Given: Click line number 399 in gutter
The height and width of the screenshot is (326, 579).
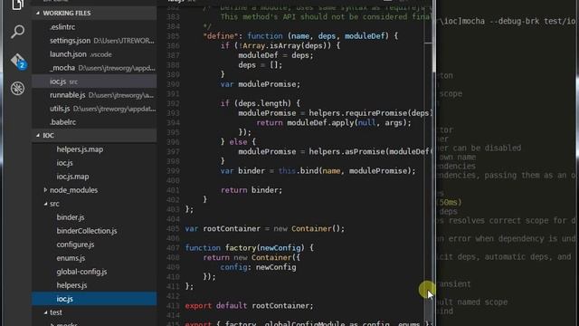Looking at the screenshot, I should pos(173,171).
